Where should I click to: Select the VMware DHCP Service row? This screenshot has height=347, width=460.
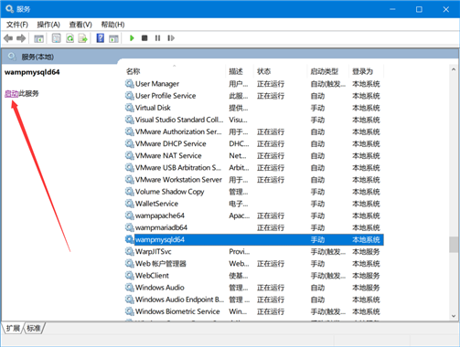tap(254, 143)
